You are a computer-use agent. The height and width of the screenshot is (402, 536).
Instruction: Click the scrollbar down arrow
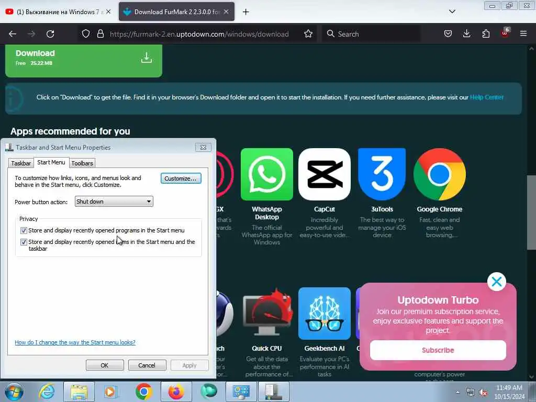click(532, 377)
